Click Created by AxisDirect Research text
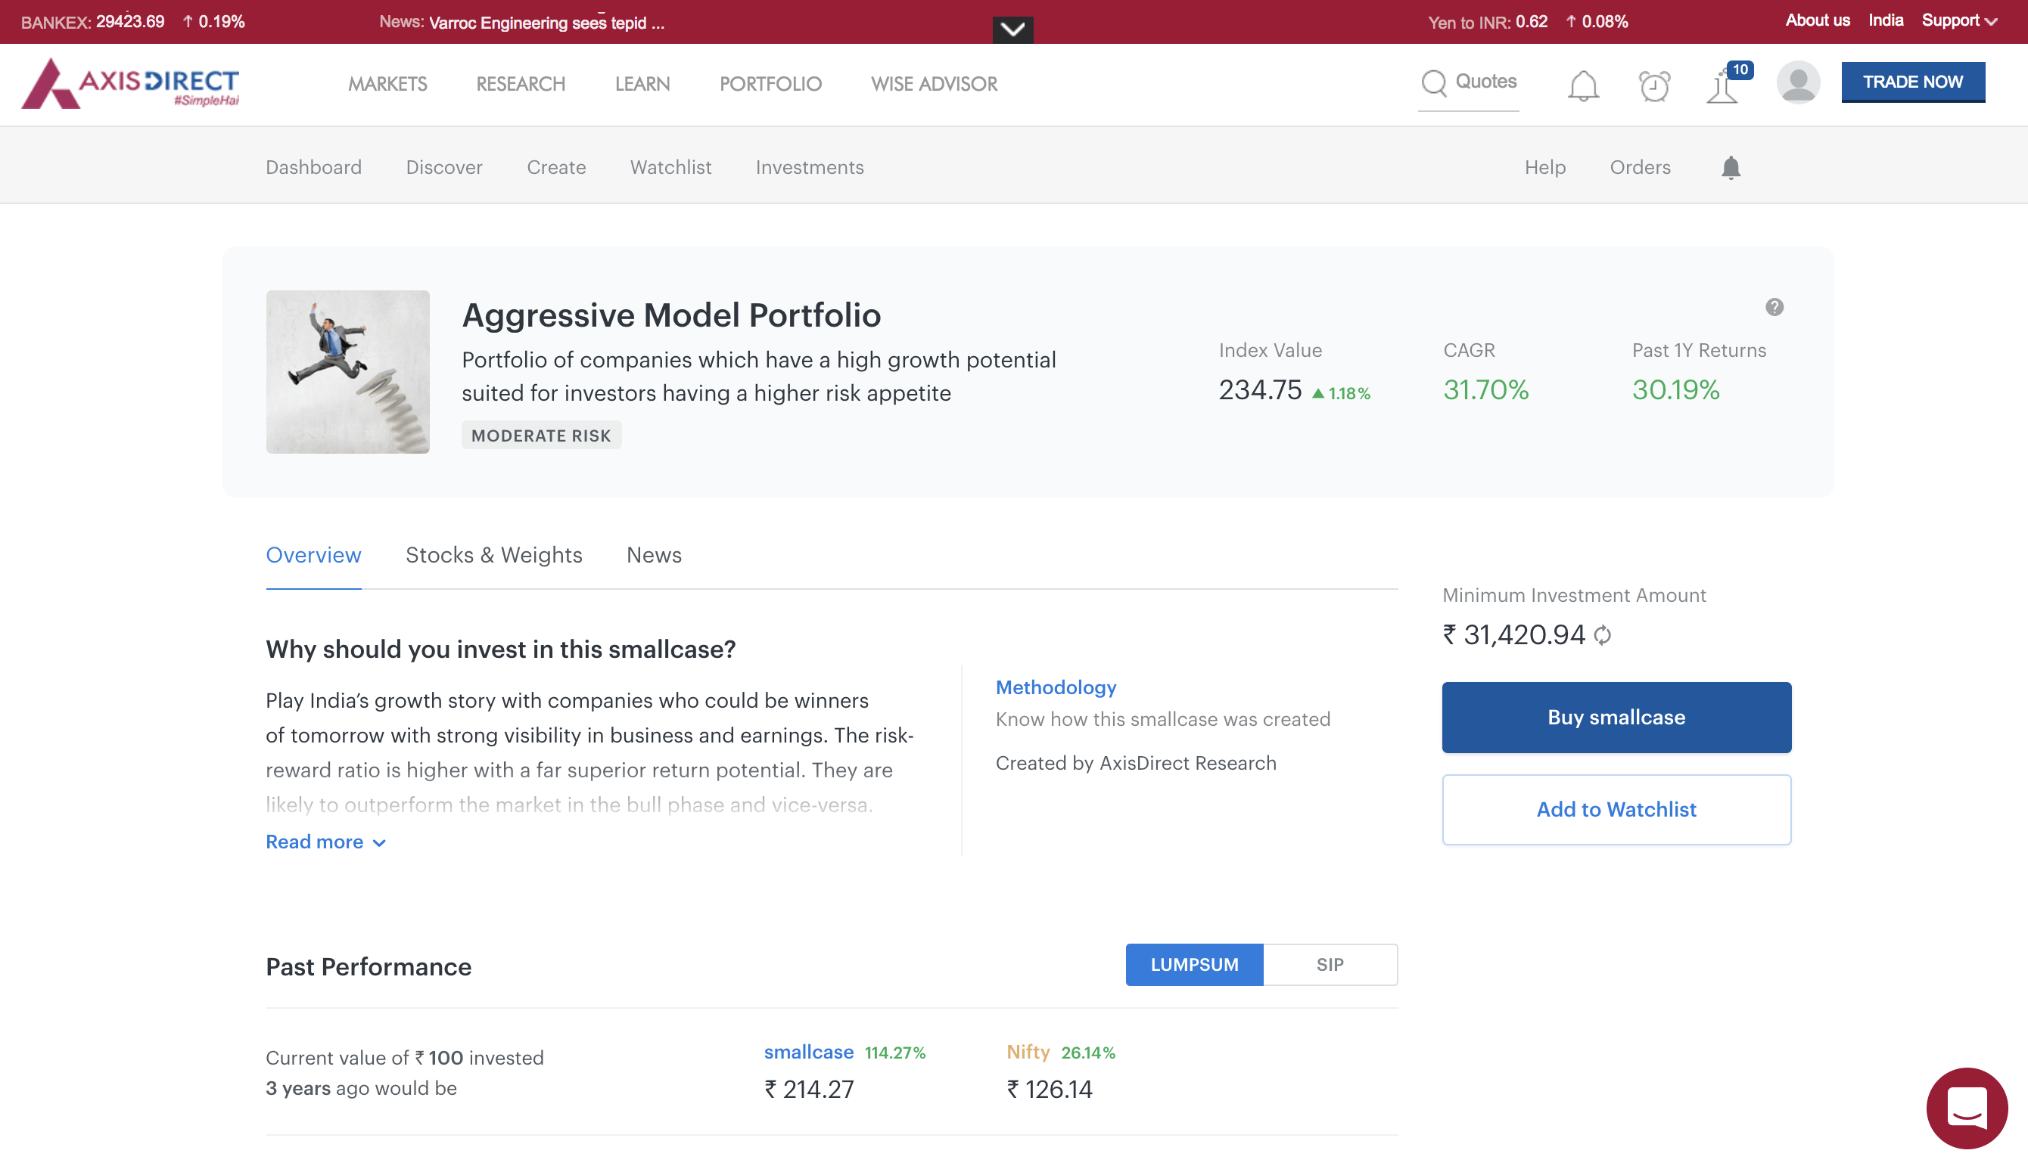The width and height of the screenshot is (2028, 1172). [x=1136, y=763]
